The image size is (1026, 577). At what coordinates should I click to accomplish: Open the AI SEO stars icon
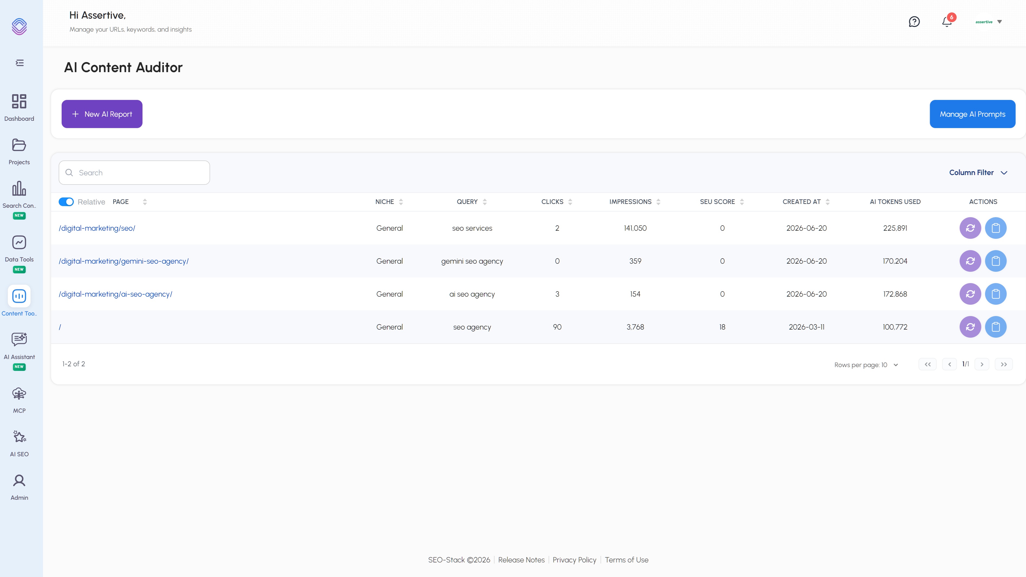click(x=19, y=437)
